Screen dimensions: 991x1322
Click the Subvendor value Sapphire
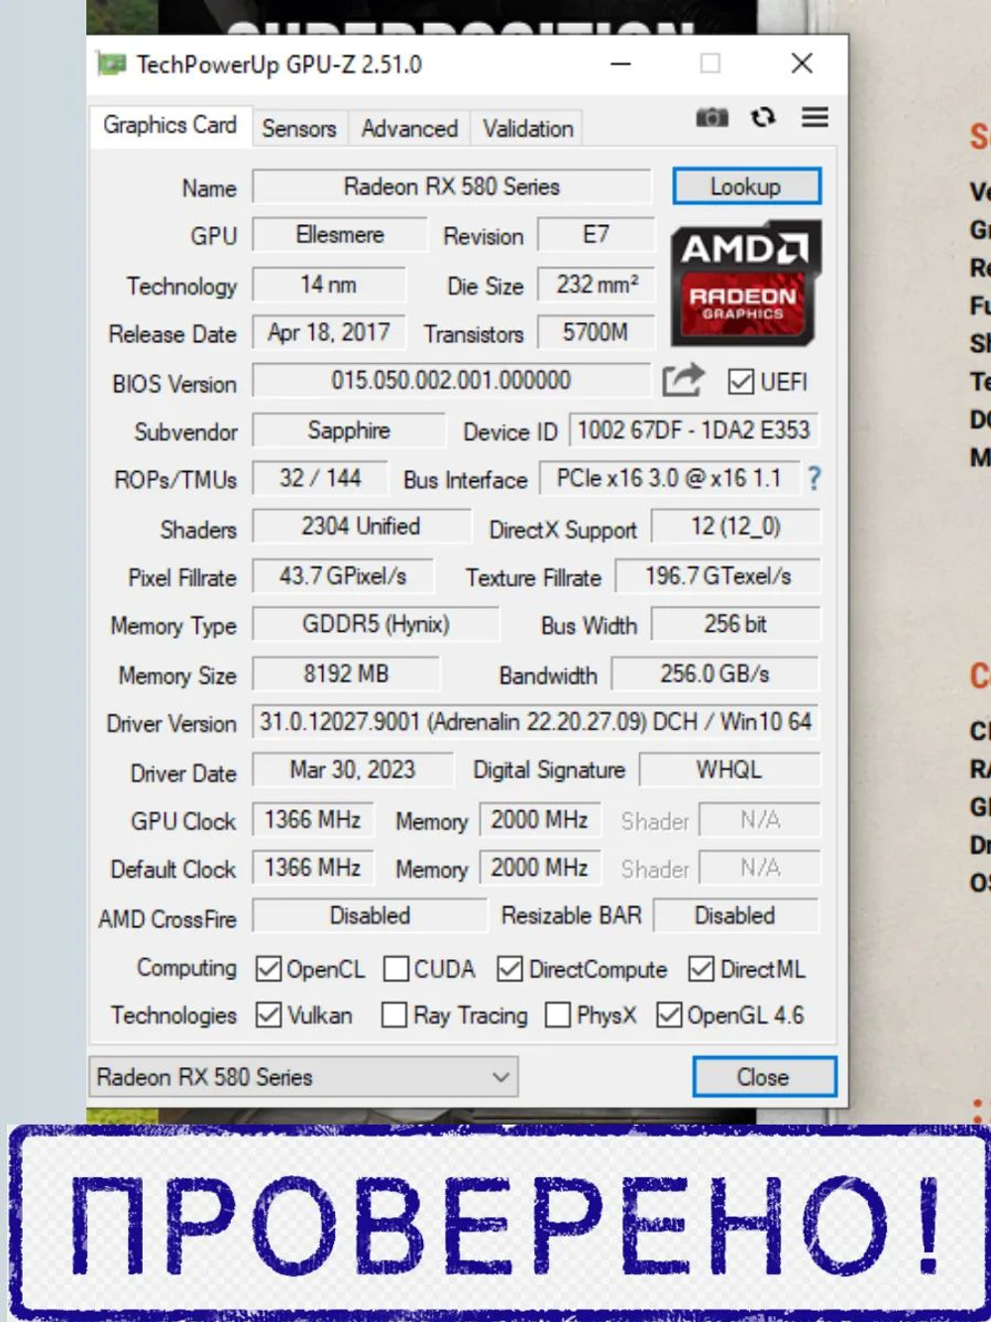pos(349,430)
